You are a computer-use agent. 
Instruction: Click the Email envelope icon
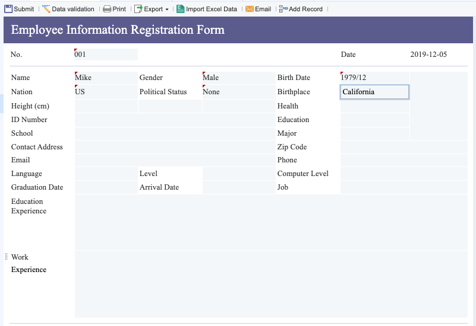pyautogui.click(x=250, y=9)
